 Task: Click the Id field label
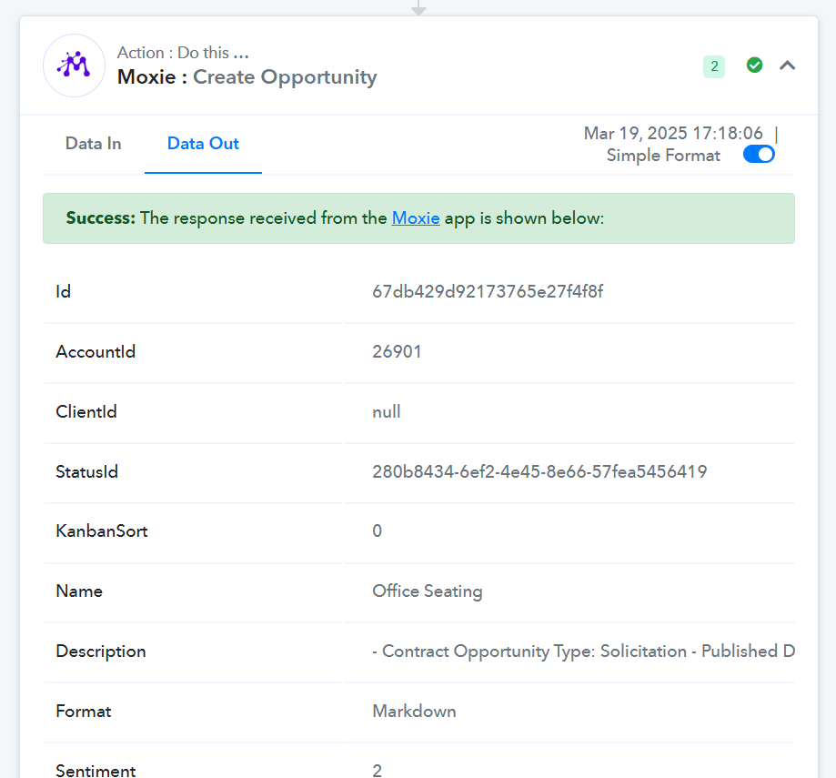[x=64, y=292]
